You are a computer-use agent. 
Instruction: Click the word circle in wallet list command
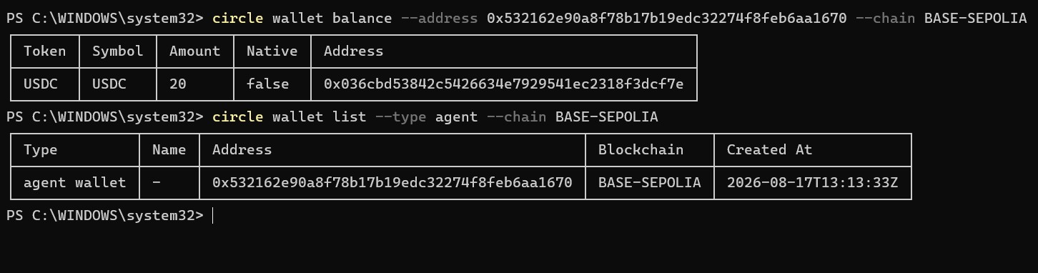click(238, 116)
